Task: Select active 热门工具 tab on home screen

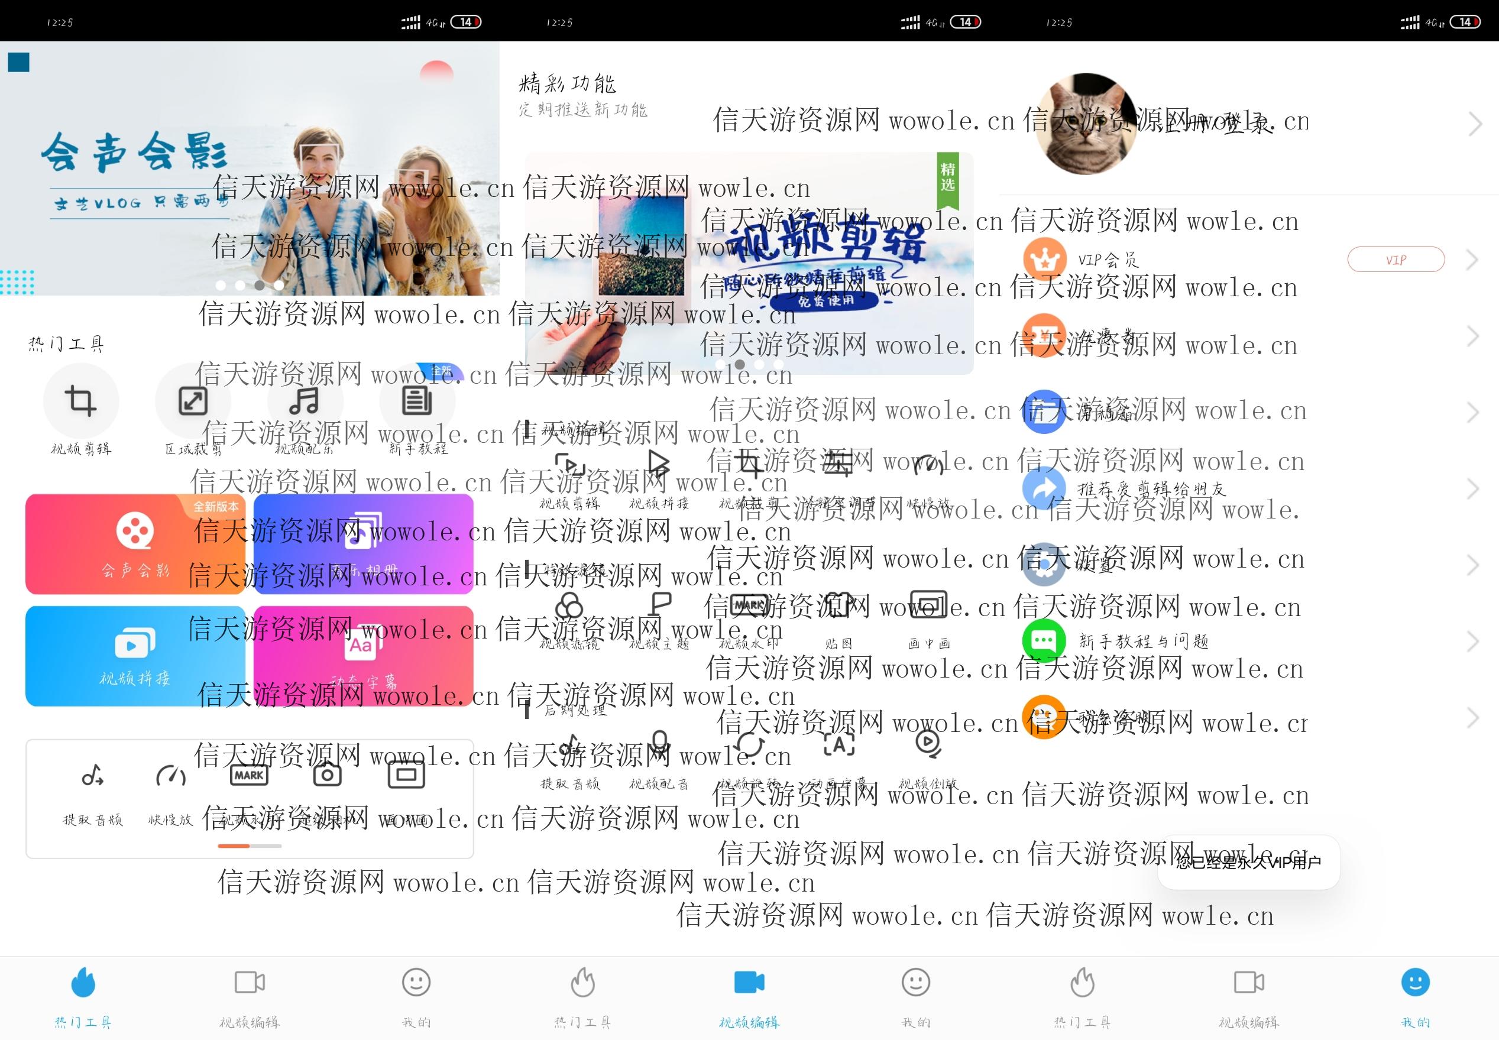Action: pyautogui.click(x=83, y=997)
